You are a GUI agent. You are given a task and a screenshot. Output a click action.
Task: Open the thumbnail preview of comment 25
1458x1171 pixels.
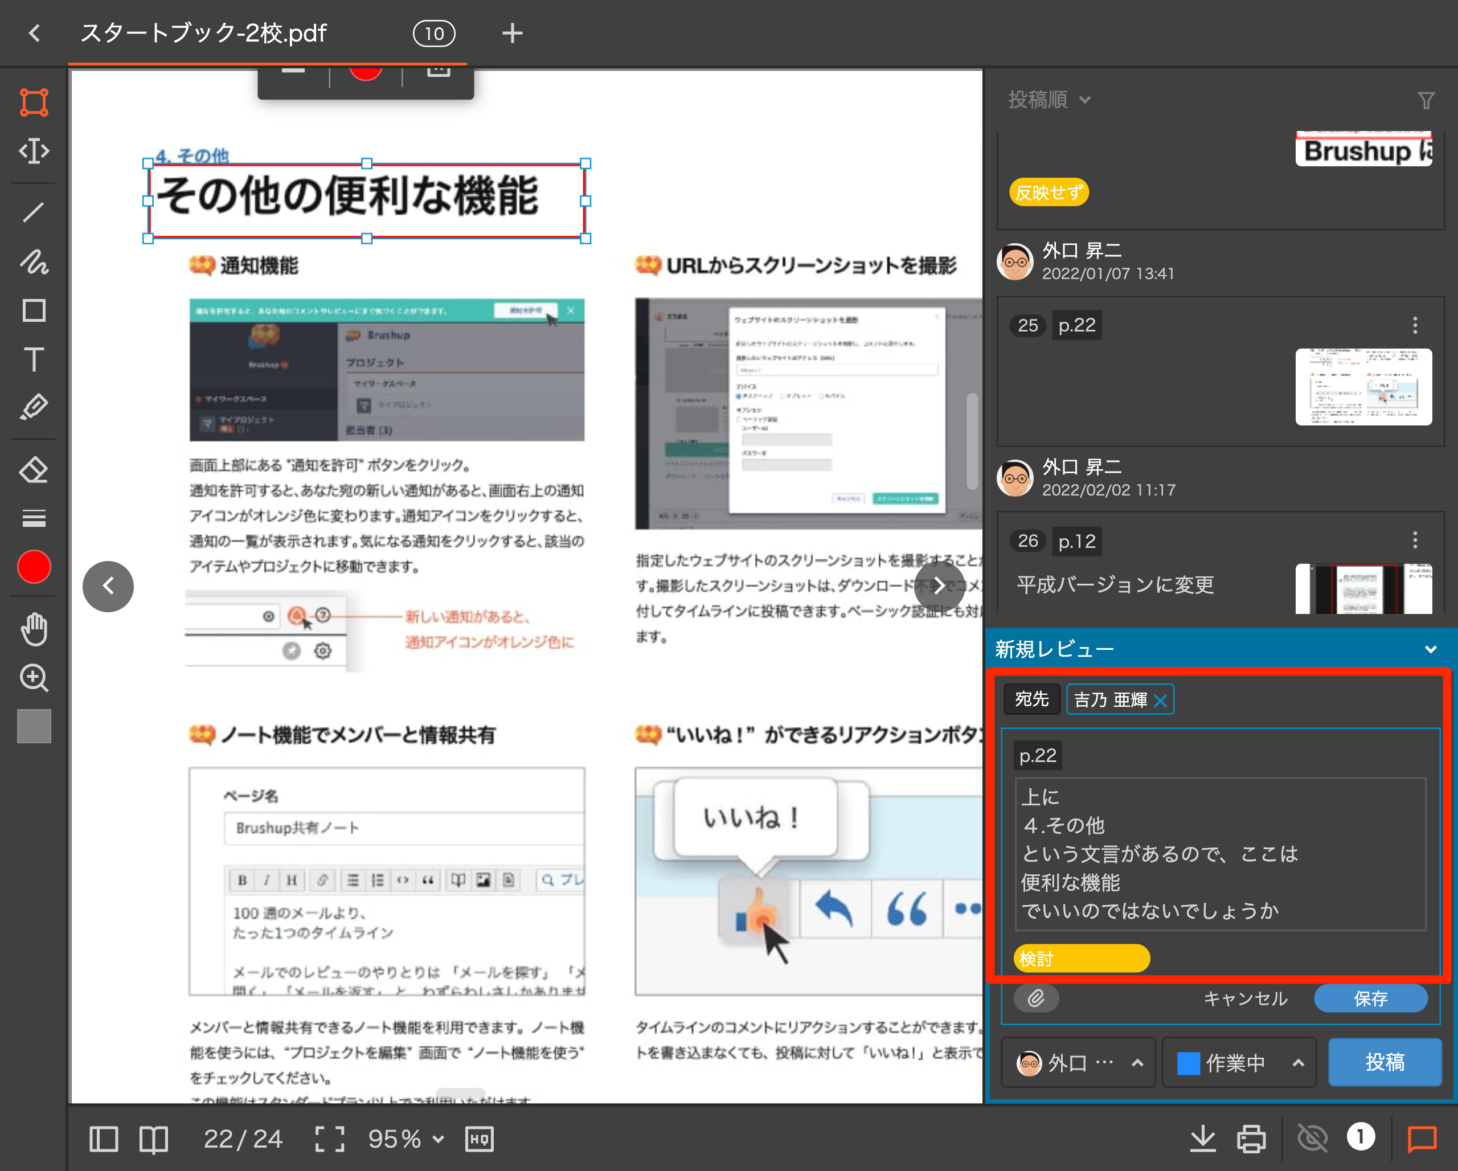click(1363, 387)
